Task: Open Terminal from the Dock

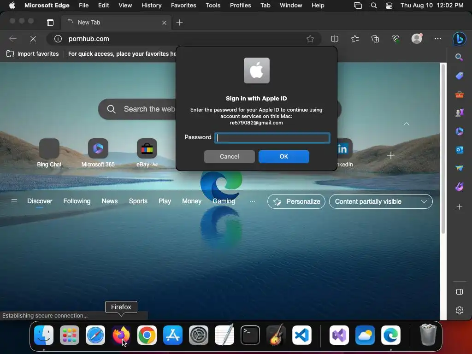Action: (x=250, y=335)
